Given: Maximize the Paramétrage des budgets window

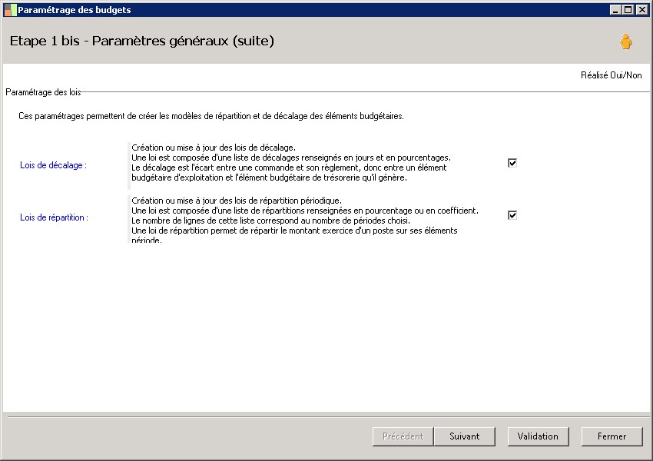Looking at the screenshot, I should [x=628, y=10].
